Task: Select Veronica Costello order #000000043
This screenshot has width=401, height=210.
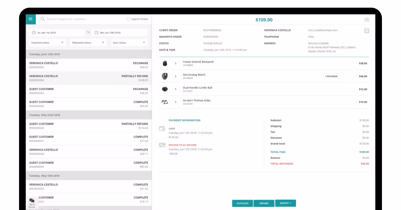Action: tap(89, 186)
